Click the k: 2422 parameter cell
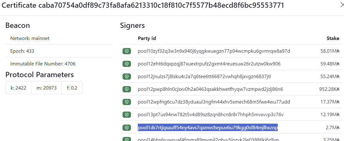 pyautogui.click(x=18, y=88)
